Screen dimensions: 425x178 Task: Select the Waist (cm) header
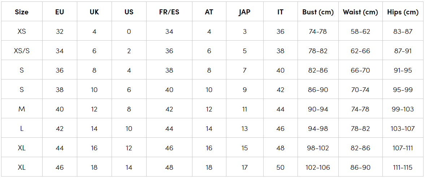[x=360, y=12]
